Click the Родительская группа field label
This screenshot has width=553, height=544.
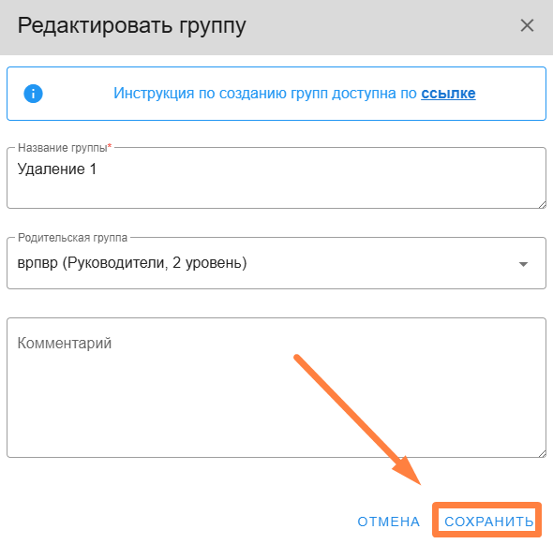[x=72, y=238]
